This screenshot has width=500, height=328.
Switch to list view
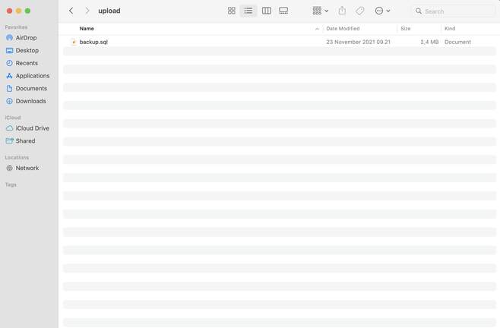click(248, 11)
